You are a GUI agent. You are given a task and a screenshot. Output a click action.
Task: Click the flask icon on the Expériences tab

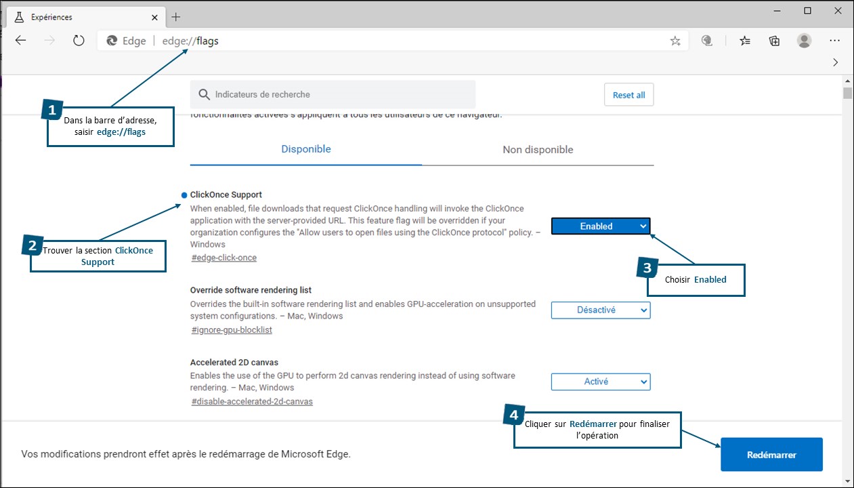click(18, 17)
